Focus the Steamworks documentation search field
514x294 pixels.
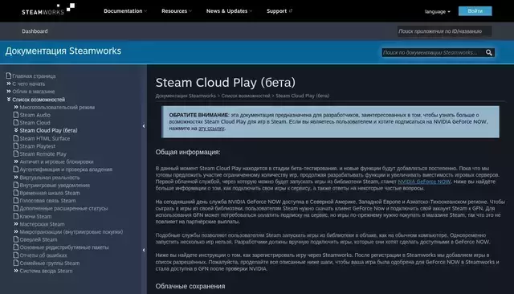pyautogui.click(x=433, y=52)
